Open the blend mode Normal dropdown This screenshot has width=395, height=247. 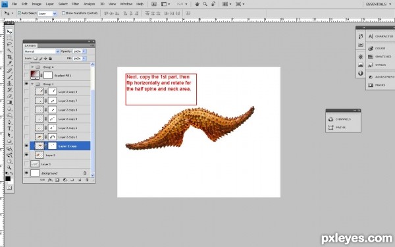click(x=42, y=51)
